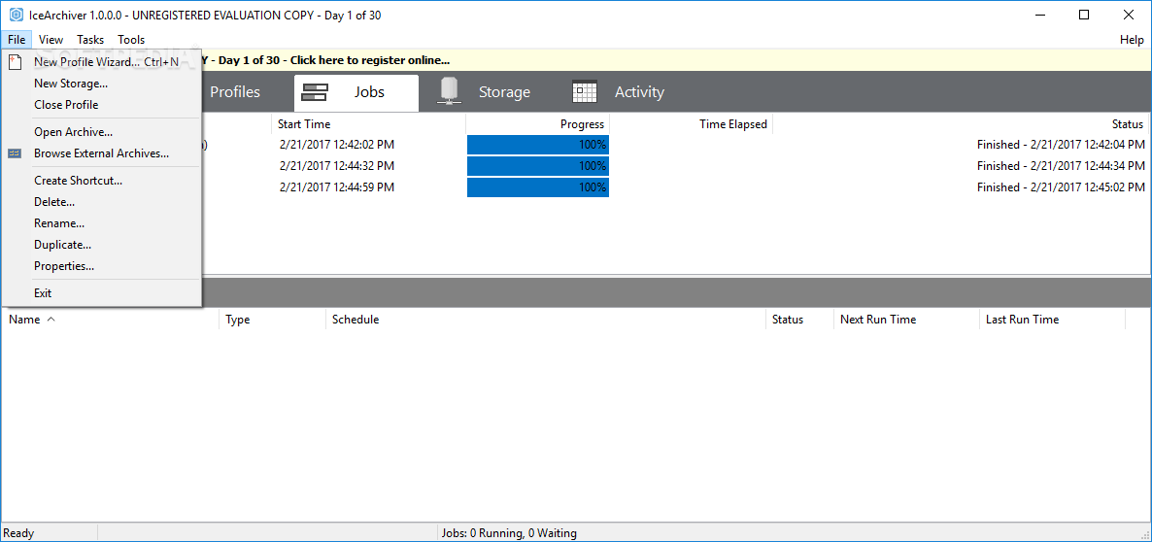
Task: Sort by upper Status column header
Action: click(961, 124)
